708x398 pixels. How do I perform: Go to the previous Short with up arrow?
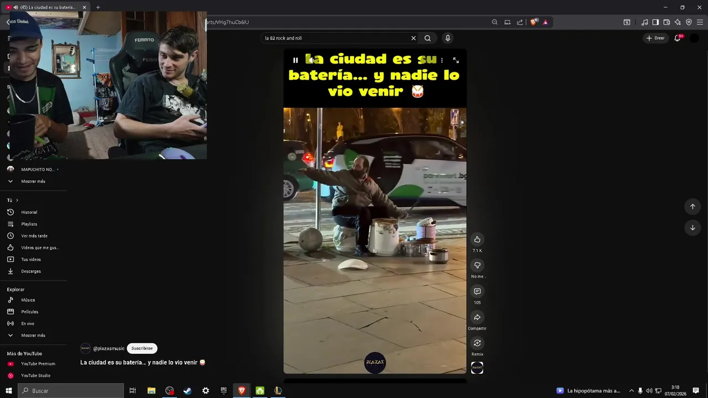[x=693, y=206]
